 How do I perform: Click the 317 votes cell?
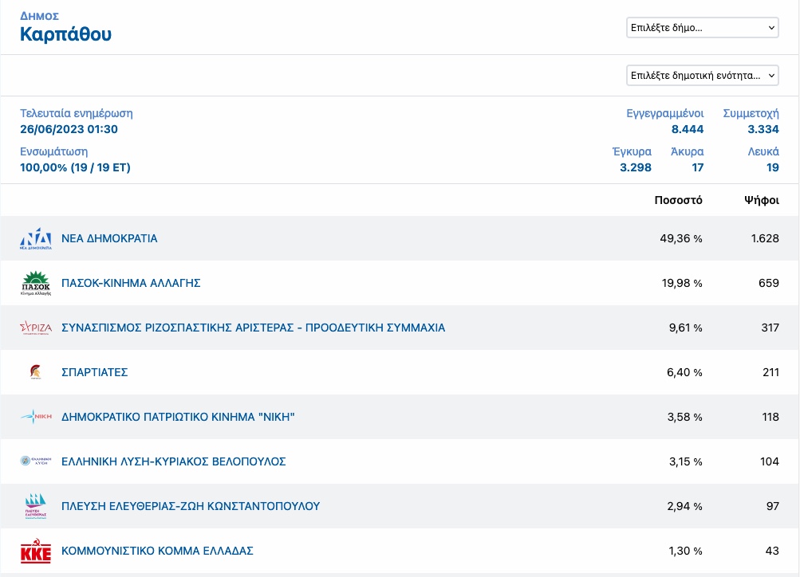click(770, 328)
